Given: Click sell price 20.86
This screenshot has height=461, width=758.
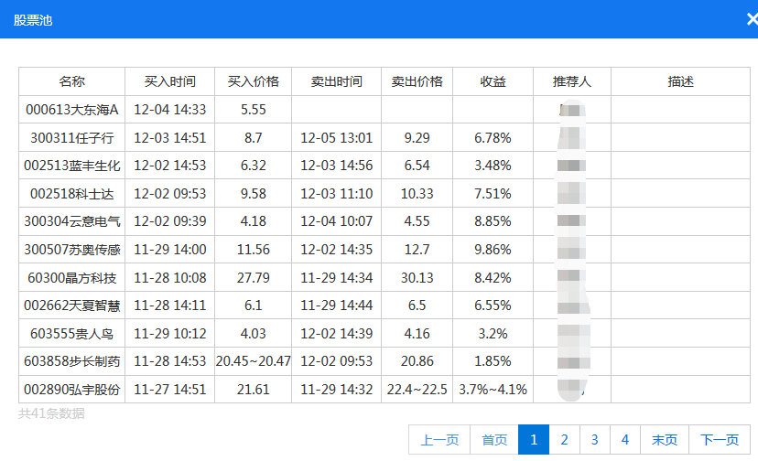Looking at the screenshot, I should 417,361.
